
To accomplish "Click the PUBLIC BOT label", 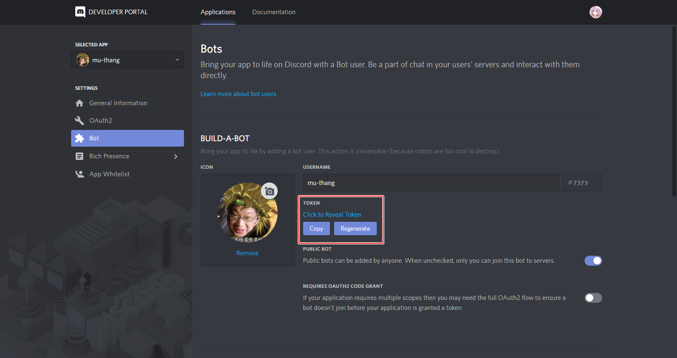I will 317,249.
